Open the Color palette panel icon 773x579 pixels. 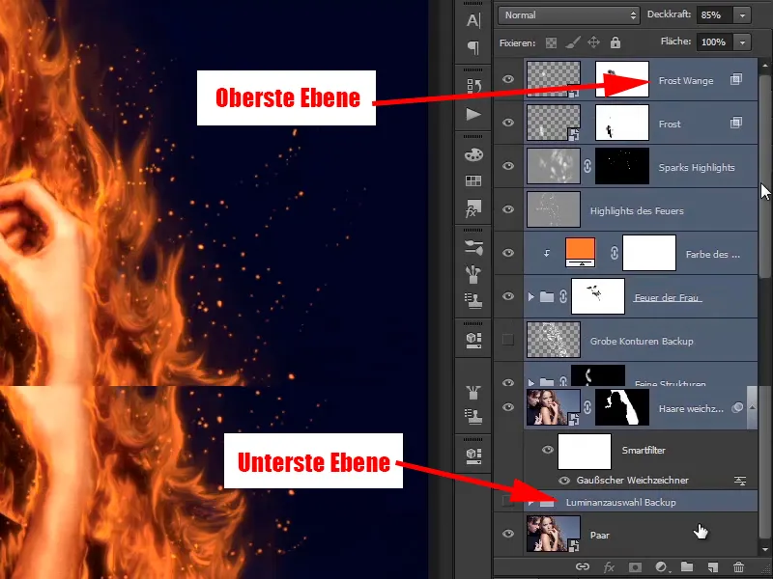coord(473,154)
